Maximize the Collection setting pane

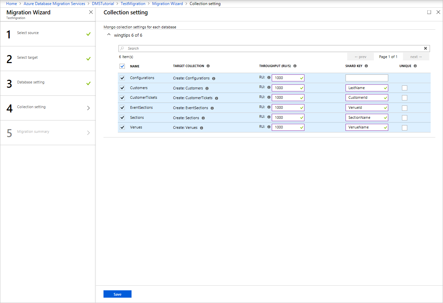click(x=429, y=12)
